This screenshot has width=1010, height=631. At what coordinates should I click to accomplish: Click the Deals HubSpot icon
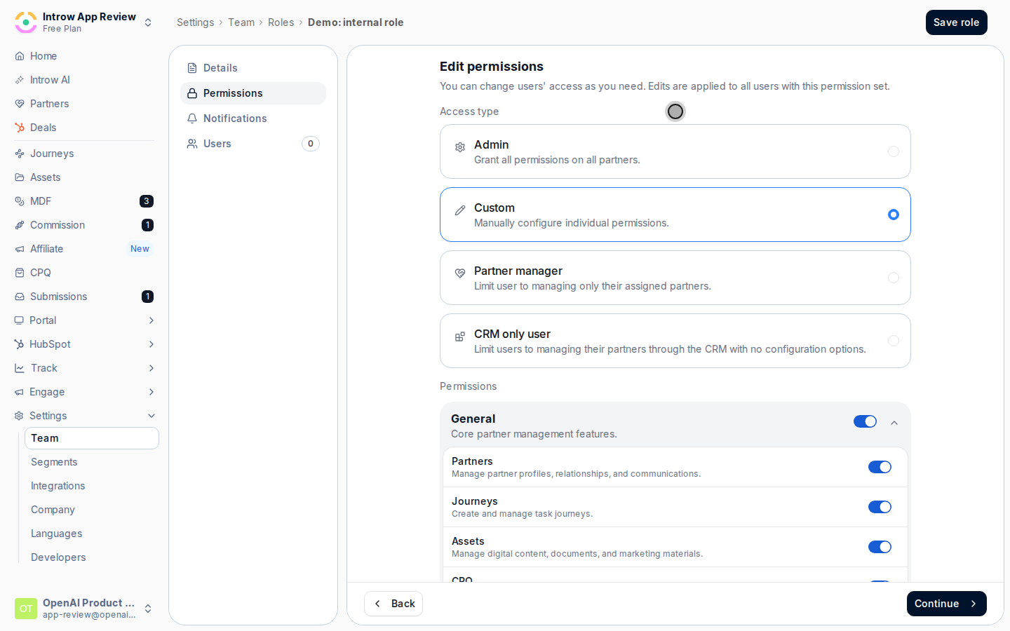[x=20, y=128]
